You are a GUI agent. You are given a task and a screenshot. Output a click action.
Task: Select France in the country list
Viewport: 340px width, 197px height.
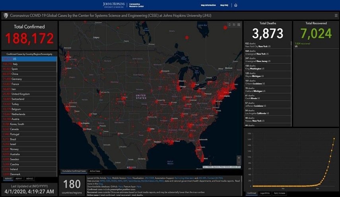tap(29, 84)
